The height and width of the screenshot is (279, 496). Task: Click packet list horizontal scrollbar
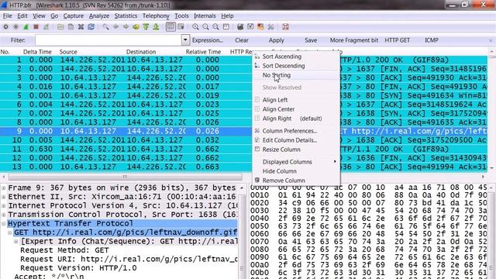pyautogui.click(x=126, y=177)
